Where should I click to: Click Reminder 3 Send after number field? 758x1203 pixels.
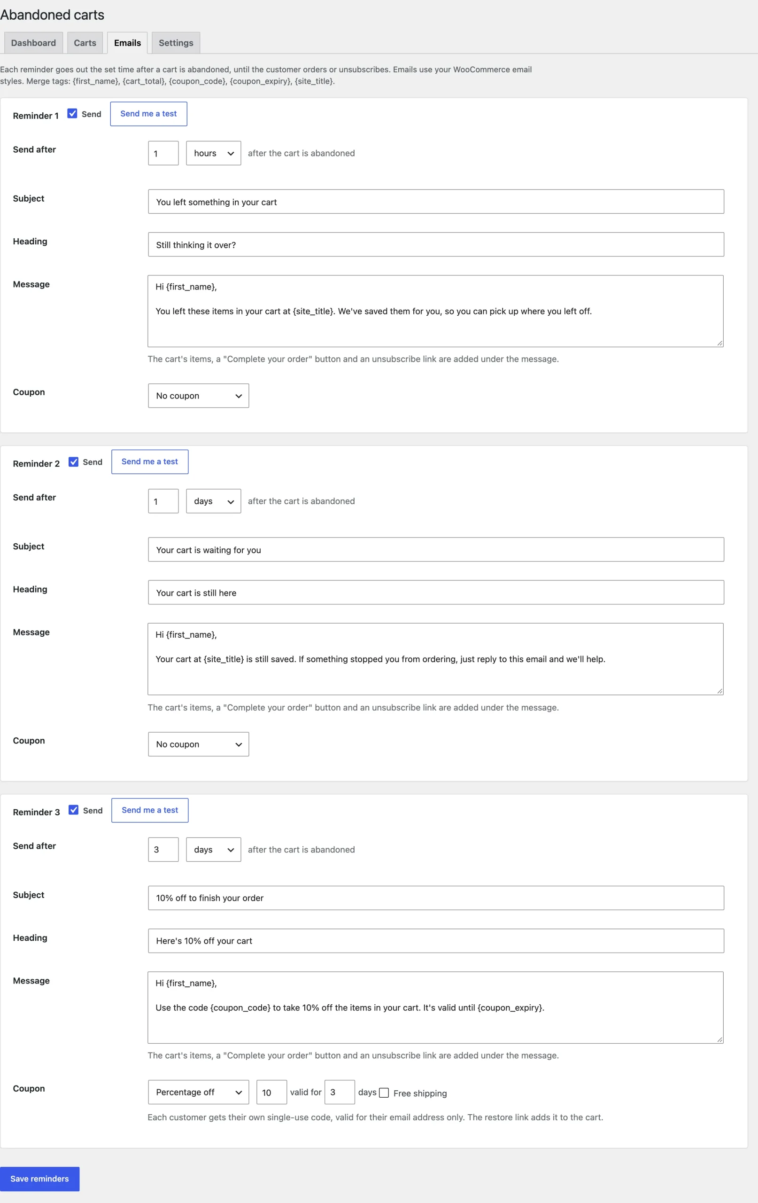tap(163, 849)
